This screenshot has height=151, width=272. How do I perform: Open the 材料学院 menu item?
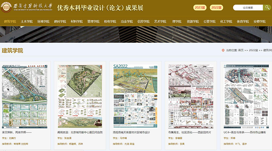pos(77,22)
